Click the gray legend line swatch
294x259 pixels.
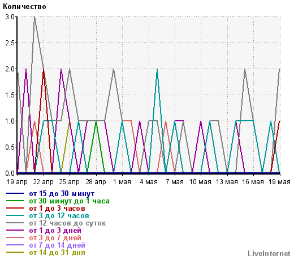15,223
